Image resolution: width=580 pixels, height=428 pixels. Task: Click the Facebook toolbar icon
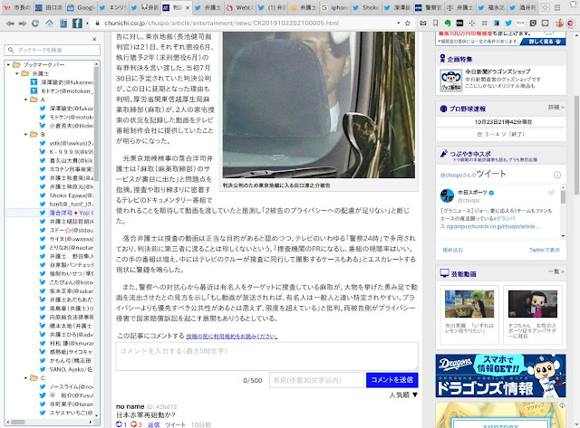pyautogui.click(x=77, y=24)
